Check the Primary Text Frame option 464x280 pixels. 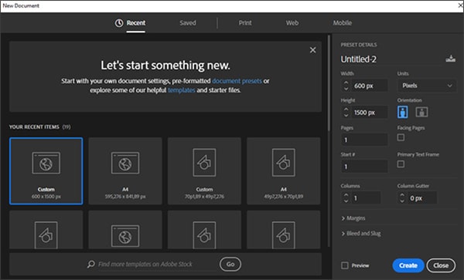pos(401,164)
